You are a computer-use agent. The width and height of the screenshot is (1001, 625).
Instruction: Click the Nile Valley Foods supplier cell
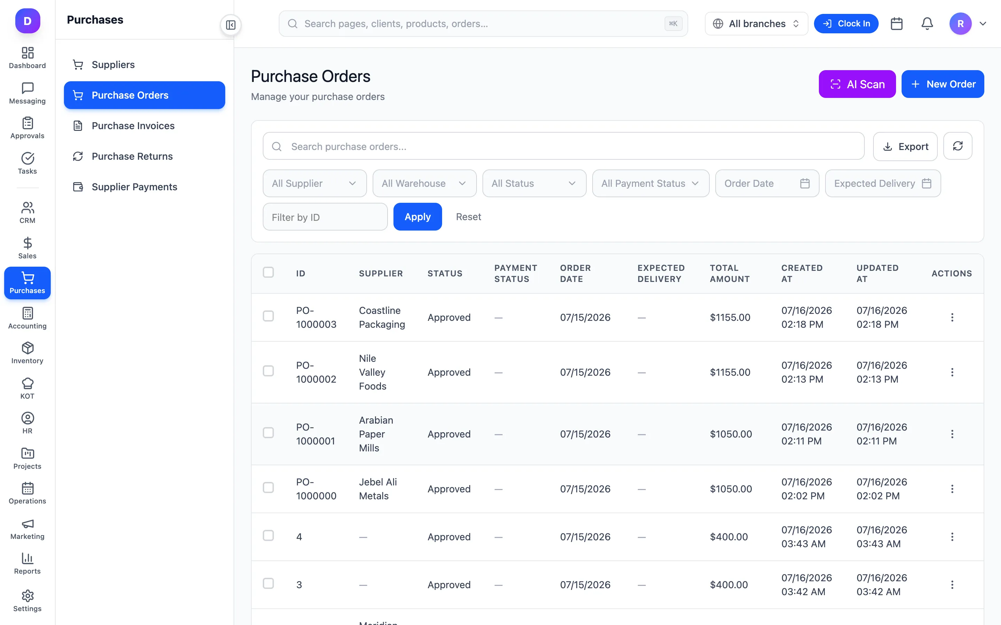pos(372,373)
